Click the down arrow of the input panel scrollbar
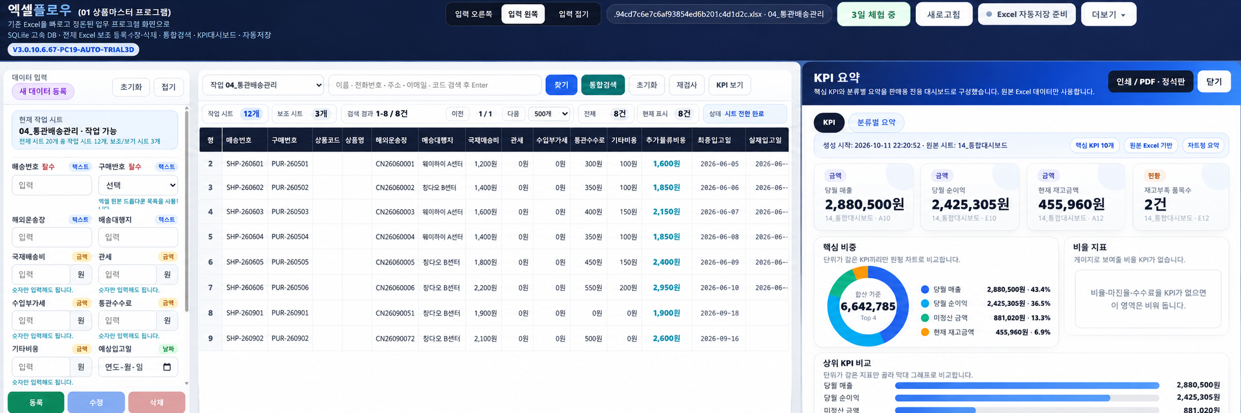 [186, 383]
